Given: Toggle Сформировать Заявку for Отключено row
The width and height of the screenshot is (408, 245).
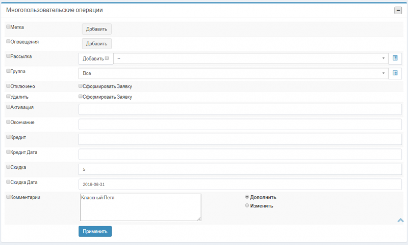Looking at the screenshot, I should [x=81, y=86].
